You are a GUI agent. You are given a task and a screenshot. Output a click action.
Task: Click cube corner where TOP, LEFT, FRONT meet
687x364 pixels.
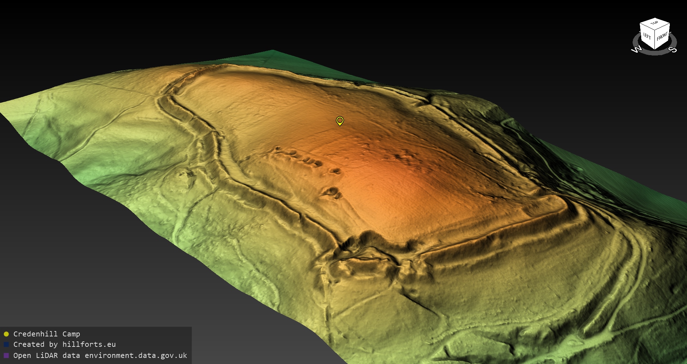pos(655,30)
